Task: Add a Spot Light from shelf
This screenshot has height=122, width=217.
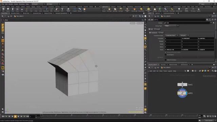Action: (x=115, y=9)
